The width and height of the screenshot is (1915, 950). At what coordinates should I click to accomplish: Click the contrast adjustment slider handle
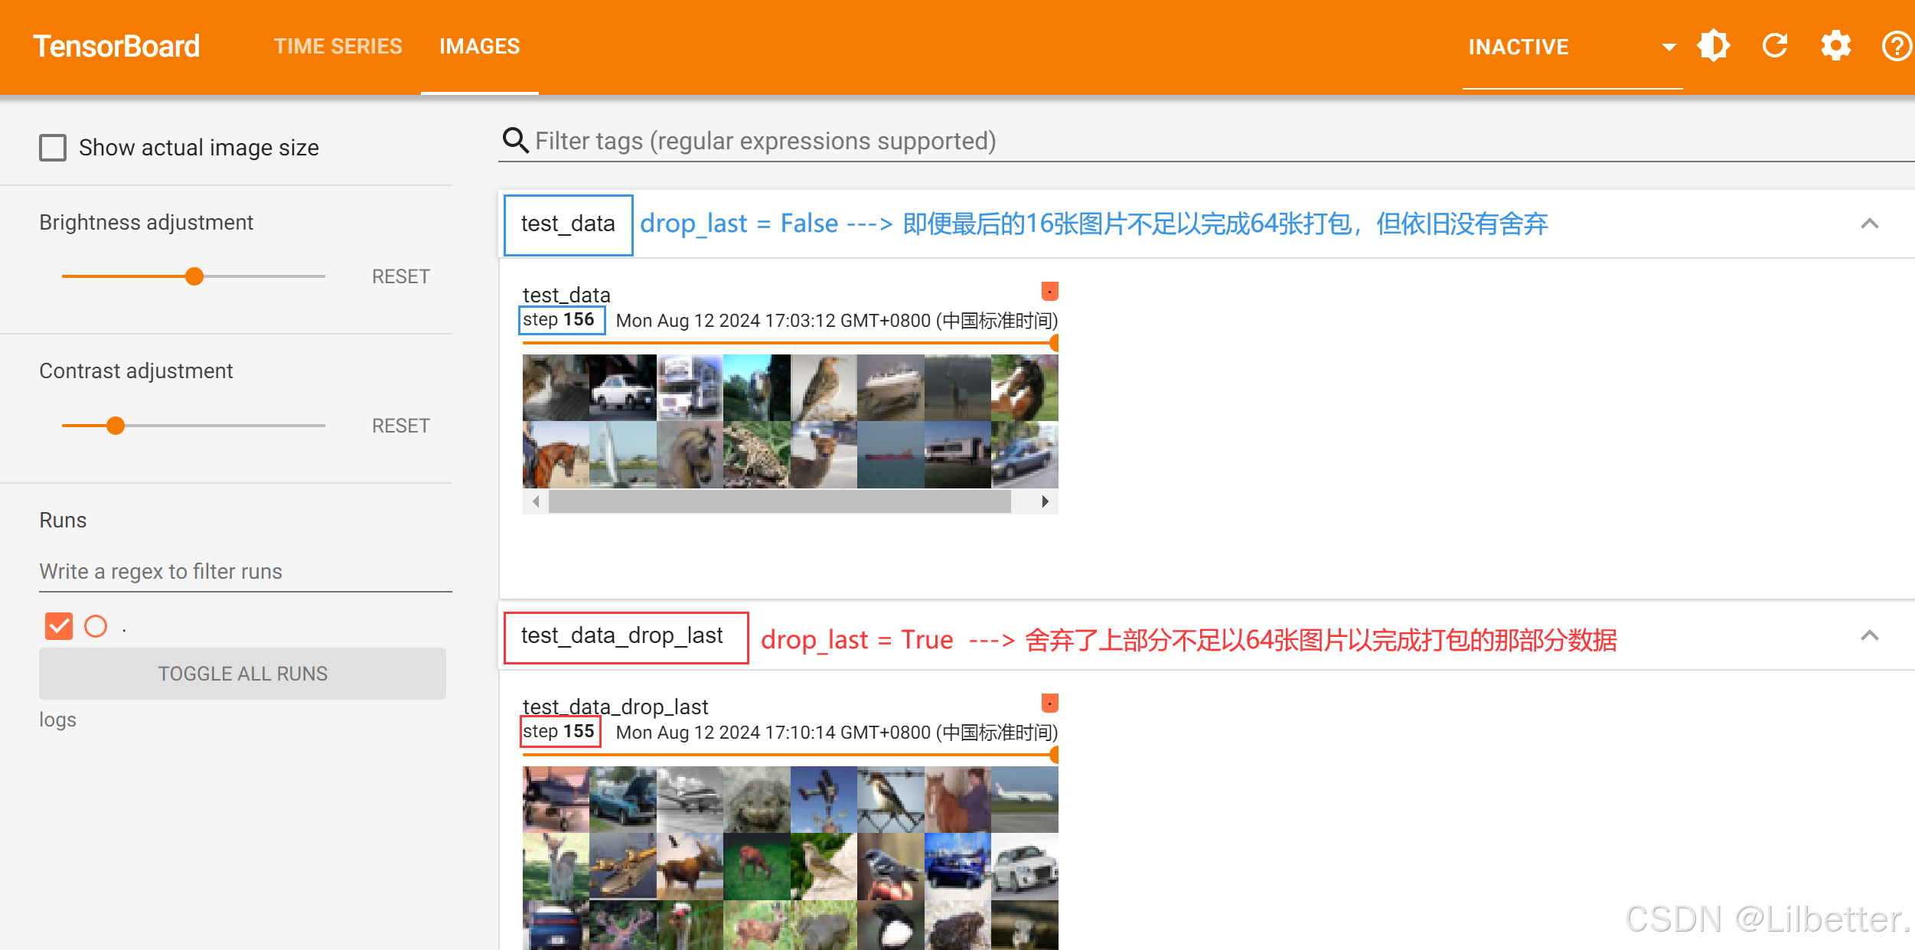coord(116,426)
